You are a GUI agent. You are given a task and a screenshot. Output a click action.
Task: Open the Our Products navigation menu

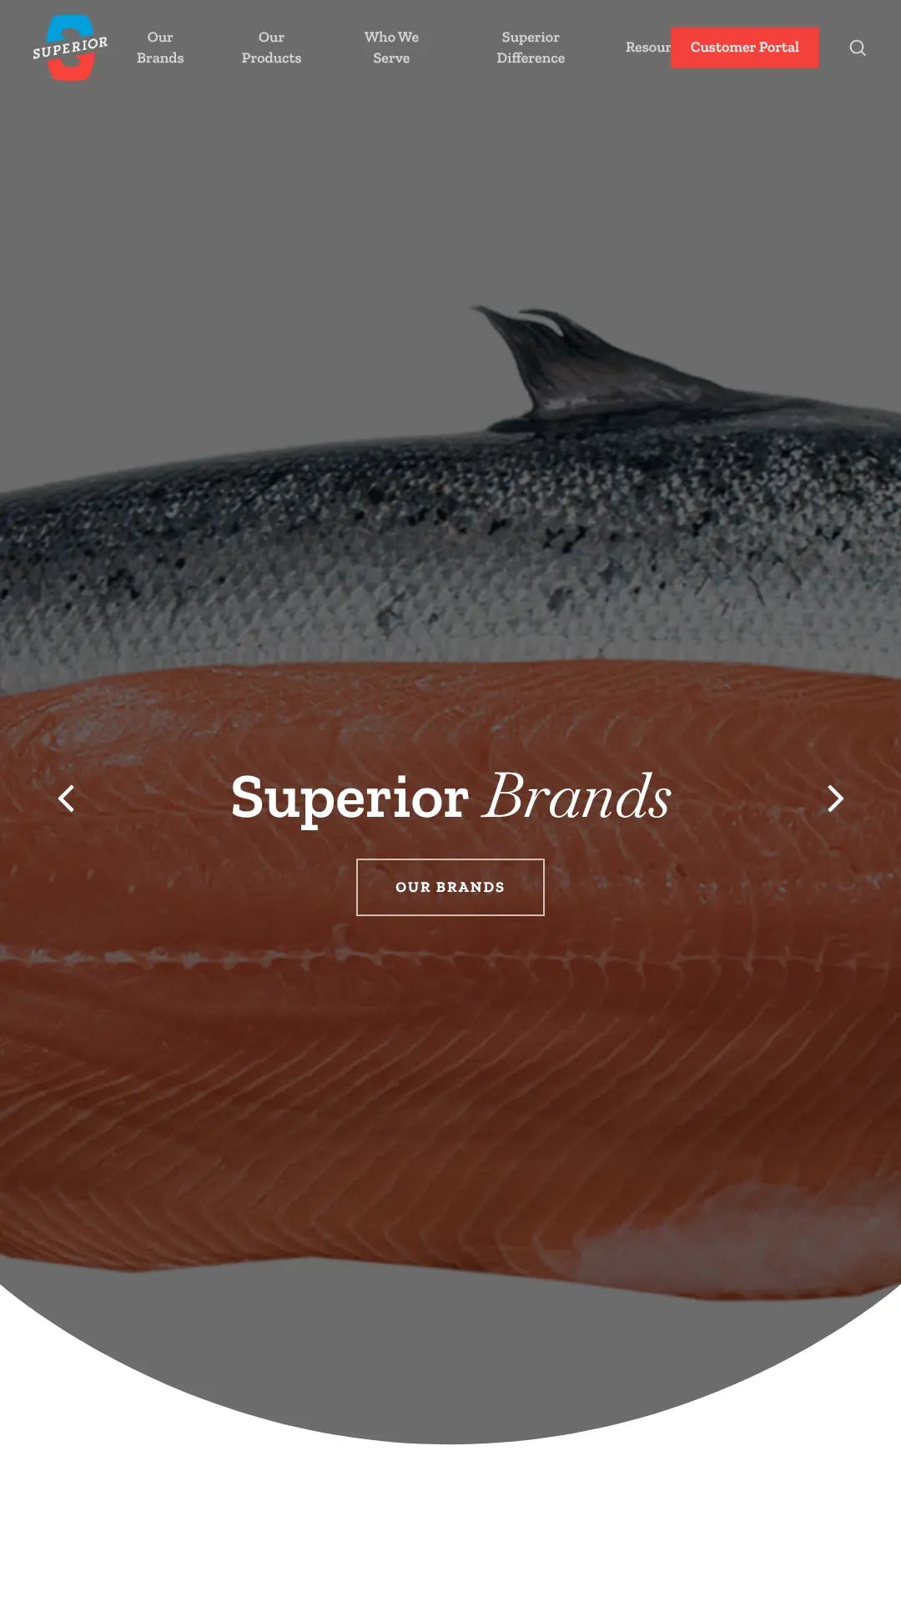tap(271, 48)
